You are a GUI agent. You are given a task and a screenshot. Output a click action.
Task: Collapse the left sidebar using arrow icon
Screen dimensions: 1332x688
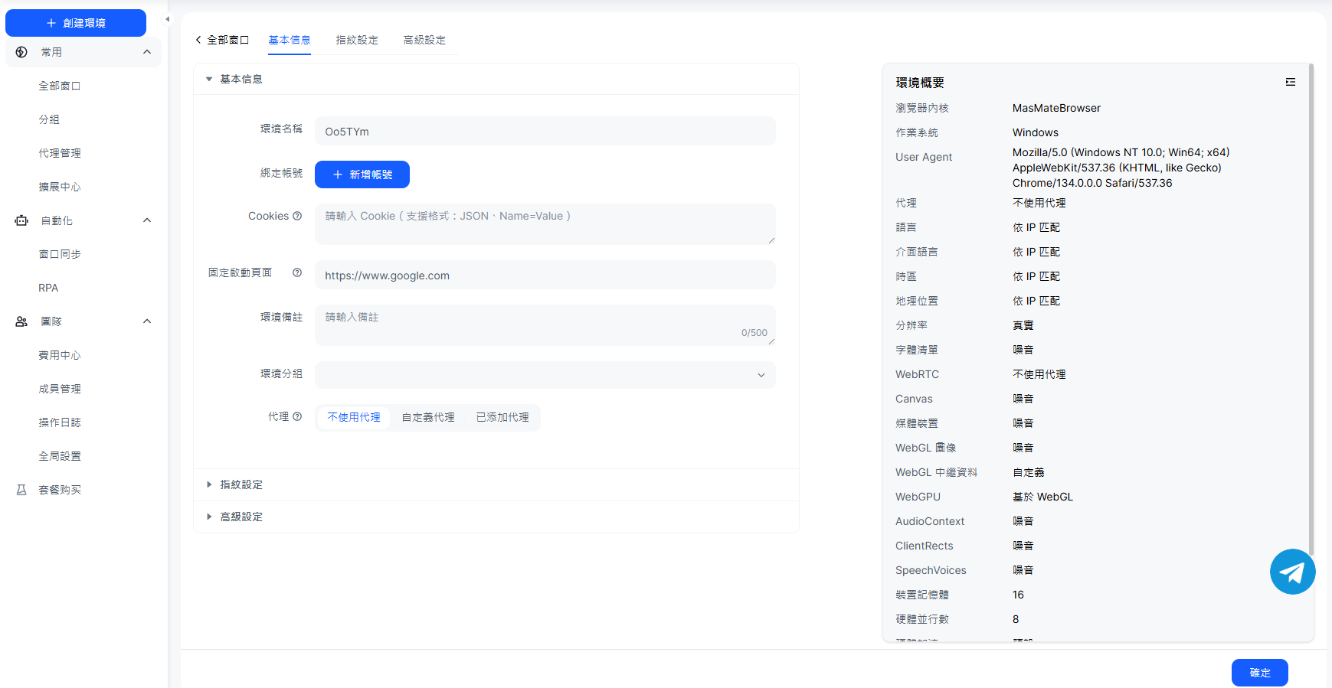tap(168, 19)
